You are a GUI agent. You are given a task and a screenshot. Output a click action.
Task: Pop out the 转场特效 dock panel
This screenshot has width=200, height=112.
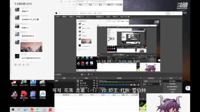(x=160, y=78)
